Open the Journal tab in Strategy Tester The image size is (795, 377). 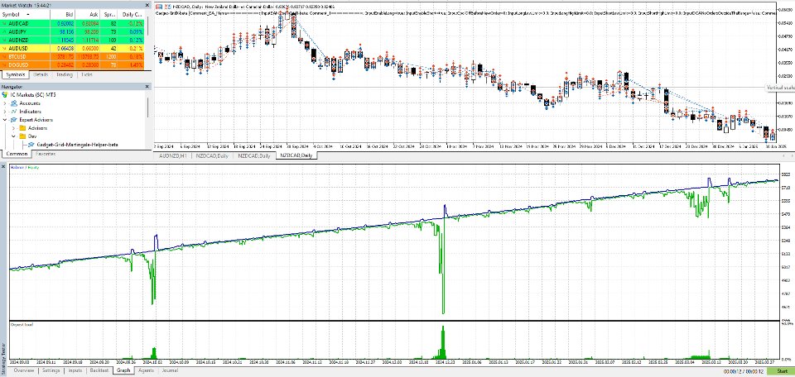[x=171, y=371]
